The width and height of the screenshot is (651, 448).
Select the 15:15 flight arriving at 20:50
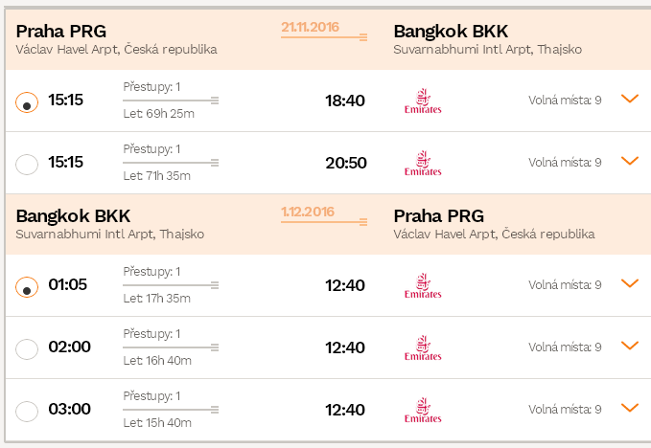pyautogui.click(x=27, y=164)
